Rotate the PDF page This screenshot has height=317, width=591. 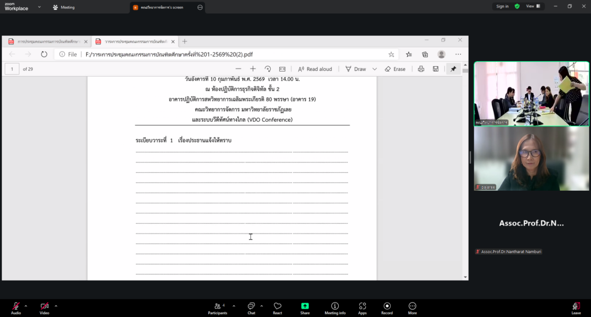268,69
